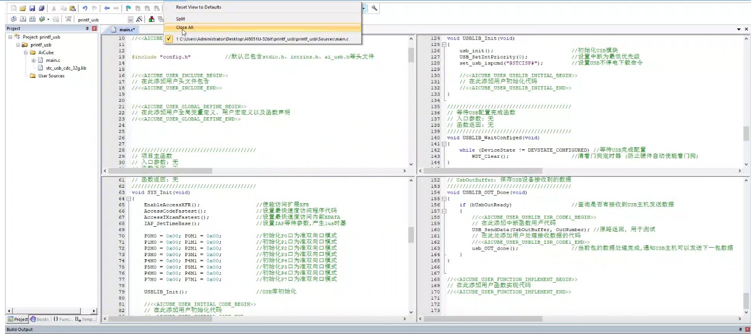This screenshot has width=751, height=334.
Task: Expand the main.c node in the project tree
Action: point(33,60)
